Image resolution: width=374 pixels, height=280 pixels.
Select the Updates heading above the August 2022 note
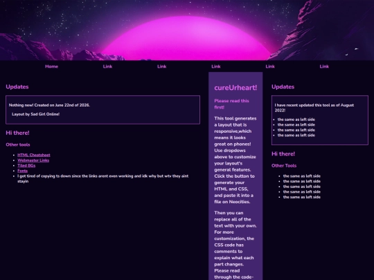coord(283,86)
